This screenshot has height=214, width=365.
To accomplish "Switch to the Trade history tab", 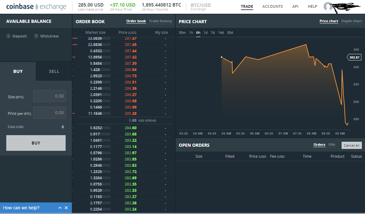I will click(160, 21).
